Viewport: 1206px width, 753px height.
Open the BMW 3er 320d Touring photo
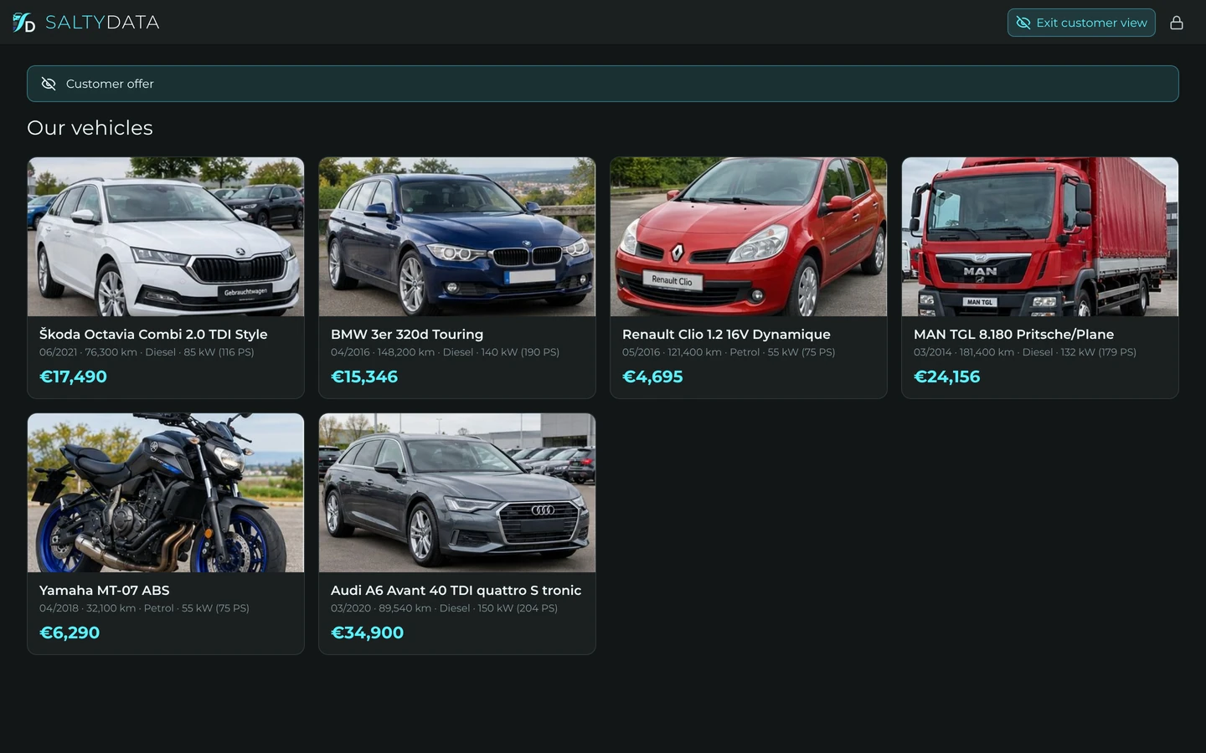coord(457,237)
